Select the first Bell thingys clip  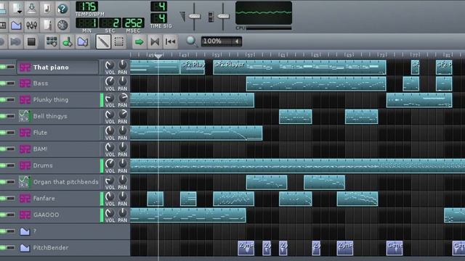[296, 116]
